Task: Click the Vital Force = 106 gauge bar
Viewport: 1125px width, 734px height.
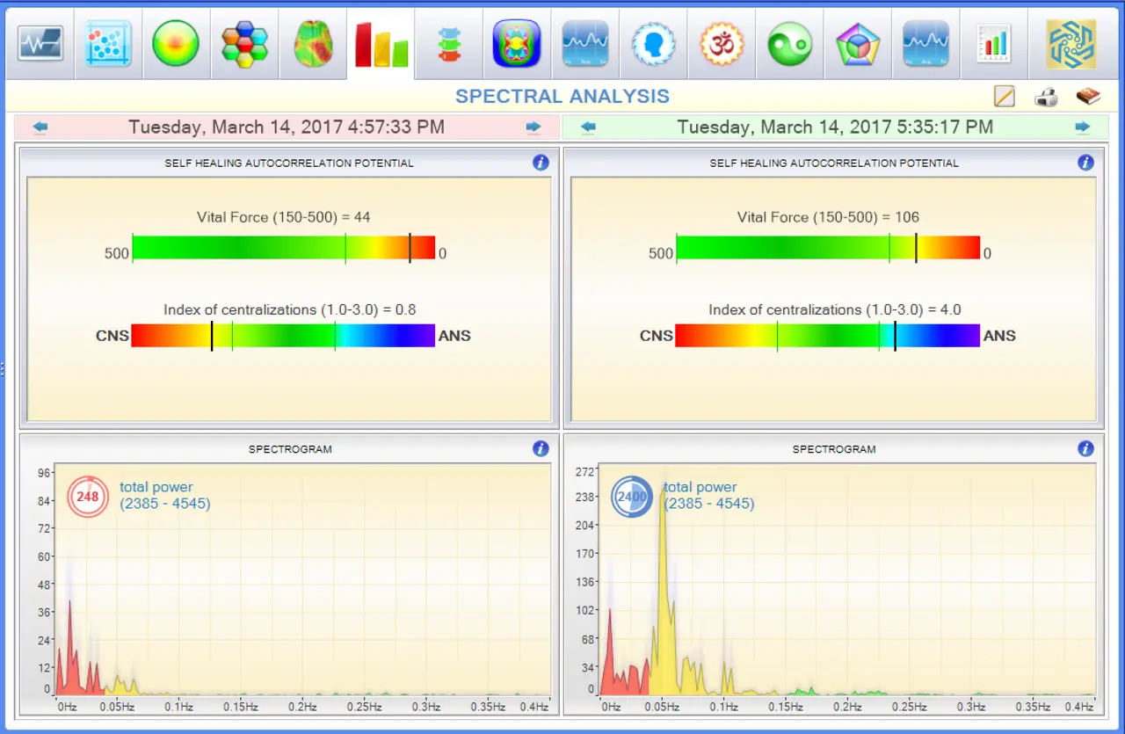Action: [828, 248]
